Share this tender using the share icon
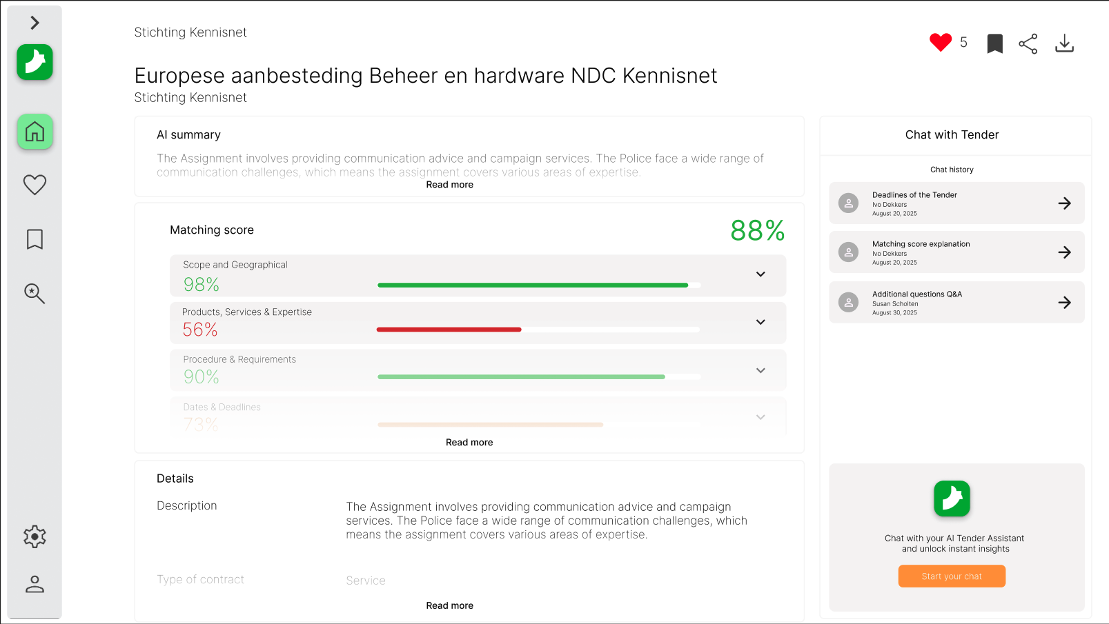1109x624 pixels. [x=1028, y=44]
